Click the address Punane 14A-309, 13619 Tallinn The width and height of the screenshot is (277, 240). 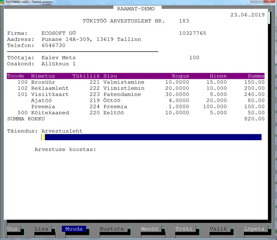coord(91,40)
